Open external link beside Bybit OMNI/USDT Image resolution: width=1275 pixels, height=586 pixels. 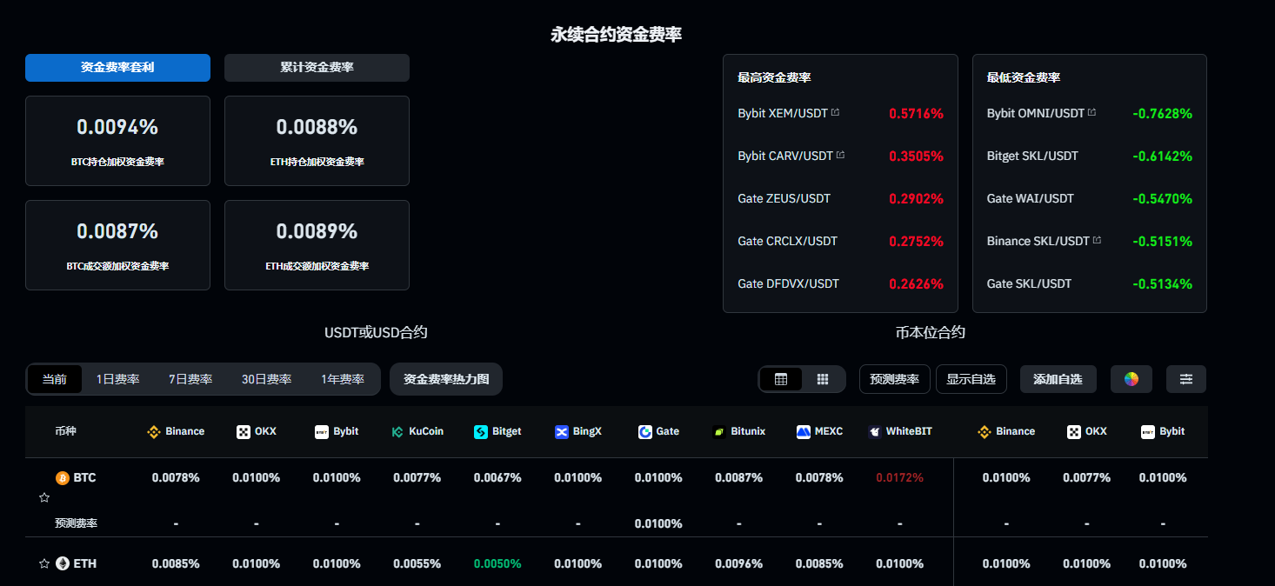click(x=1091, y=113)
